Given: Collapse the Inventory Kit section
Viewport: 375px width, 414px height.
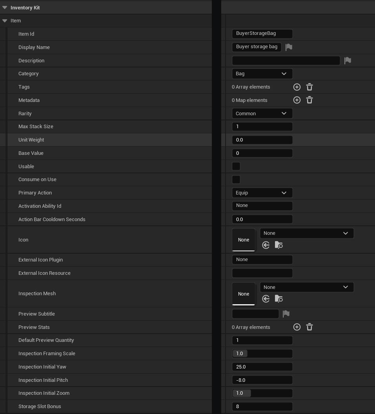Looking at the screenshot, I should [5, 7].
